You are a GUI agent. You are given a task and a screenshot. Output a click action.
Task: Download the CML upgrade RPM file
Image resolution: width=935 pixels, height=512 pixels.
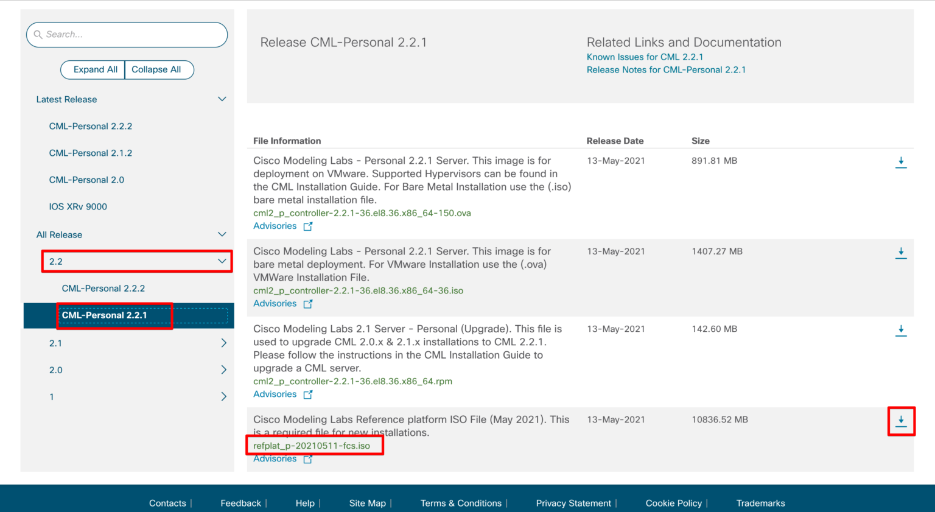click(x=901, y=331)
